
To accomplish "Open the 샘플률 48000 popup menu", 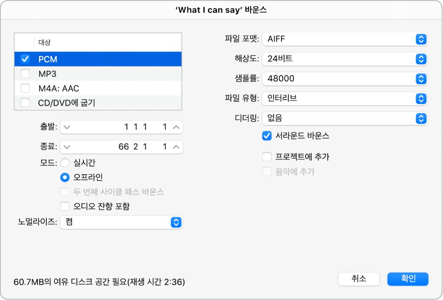I will pyautogui.click(x=345, y=79).
